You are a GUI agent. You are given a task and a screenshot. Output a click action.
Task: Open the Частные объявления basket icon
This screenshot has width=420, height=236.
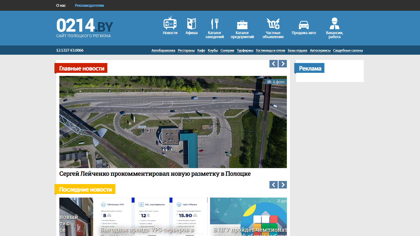[x=273, y=24]
